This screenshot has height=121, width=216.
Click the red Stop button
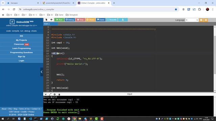pyautogui.click(x=80, y=20)
